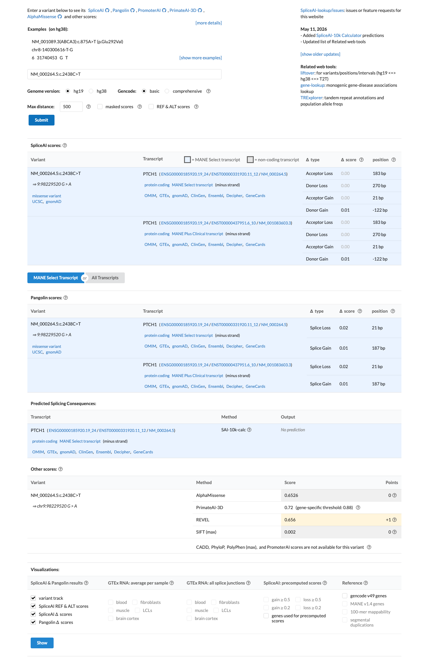Open the PromoterAI GitHub icon
This screenshot has height=665, width=433.
(x=164, y=10)
